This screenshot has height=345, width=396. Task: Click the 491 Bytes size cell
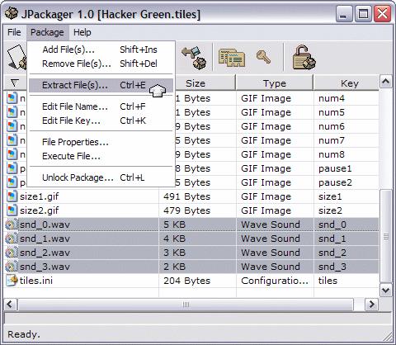pos(187,196)
